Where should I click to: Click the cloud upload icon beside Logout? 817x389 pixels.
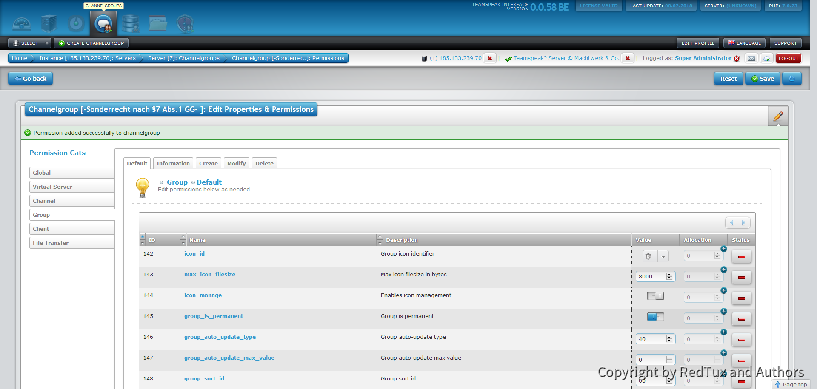[x=767, y=58]
